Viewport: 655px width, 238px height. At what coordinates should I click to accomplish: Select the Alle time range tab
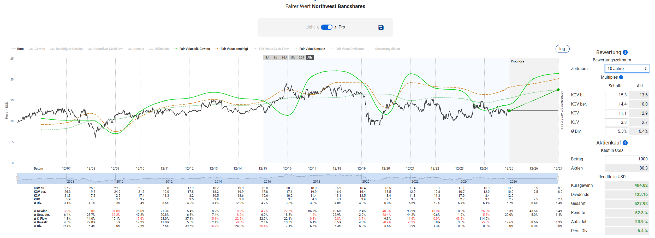310,57
